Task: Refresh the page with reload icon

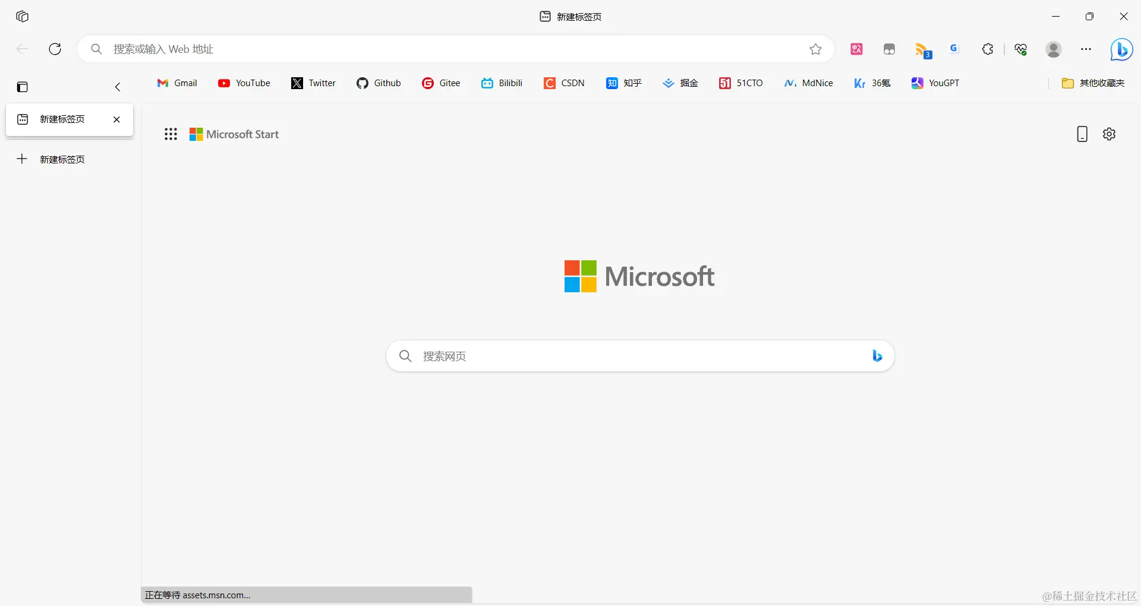Action: tap(55, 49)
